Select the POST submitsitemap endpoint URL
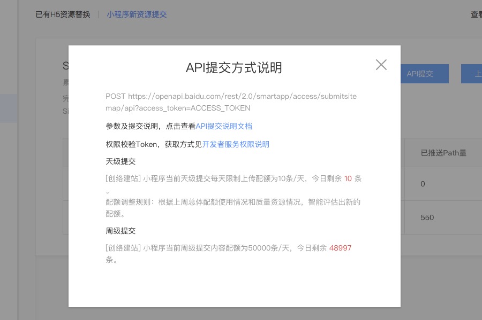The width and height of the screenshot is (482, 320). (231, 102)
